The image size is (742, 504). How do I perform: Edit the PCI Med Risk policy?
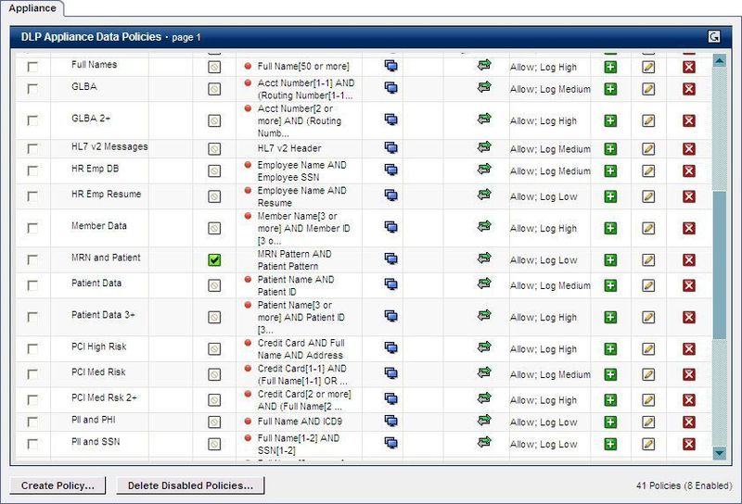click(648, 374)
